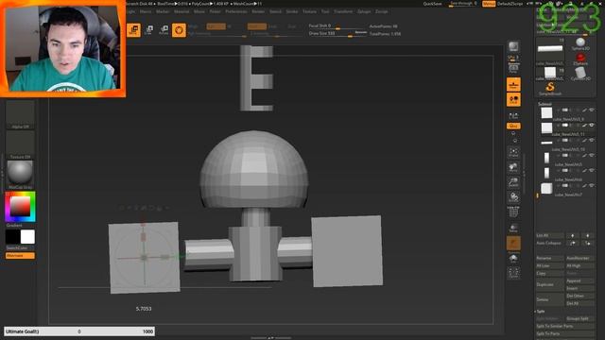The width and height of the screenshot is (605, 340).
Task: Select the Sphere3D tool
Action: pyautogui.click(x=580, y=44)
